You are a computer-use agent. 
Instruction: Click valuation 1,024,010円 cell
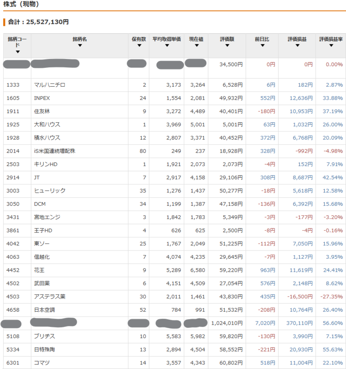coord(227,323)
